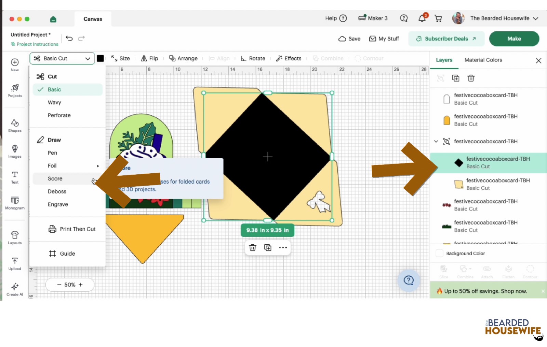Select the black diamond layer row

click(488, 162)
